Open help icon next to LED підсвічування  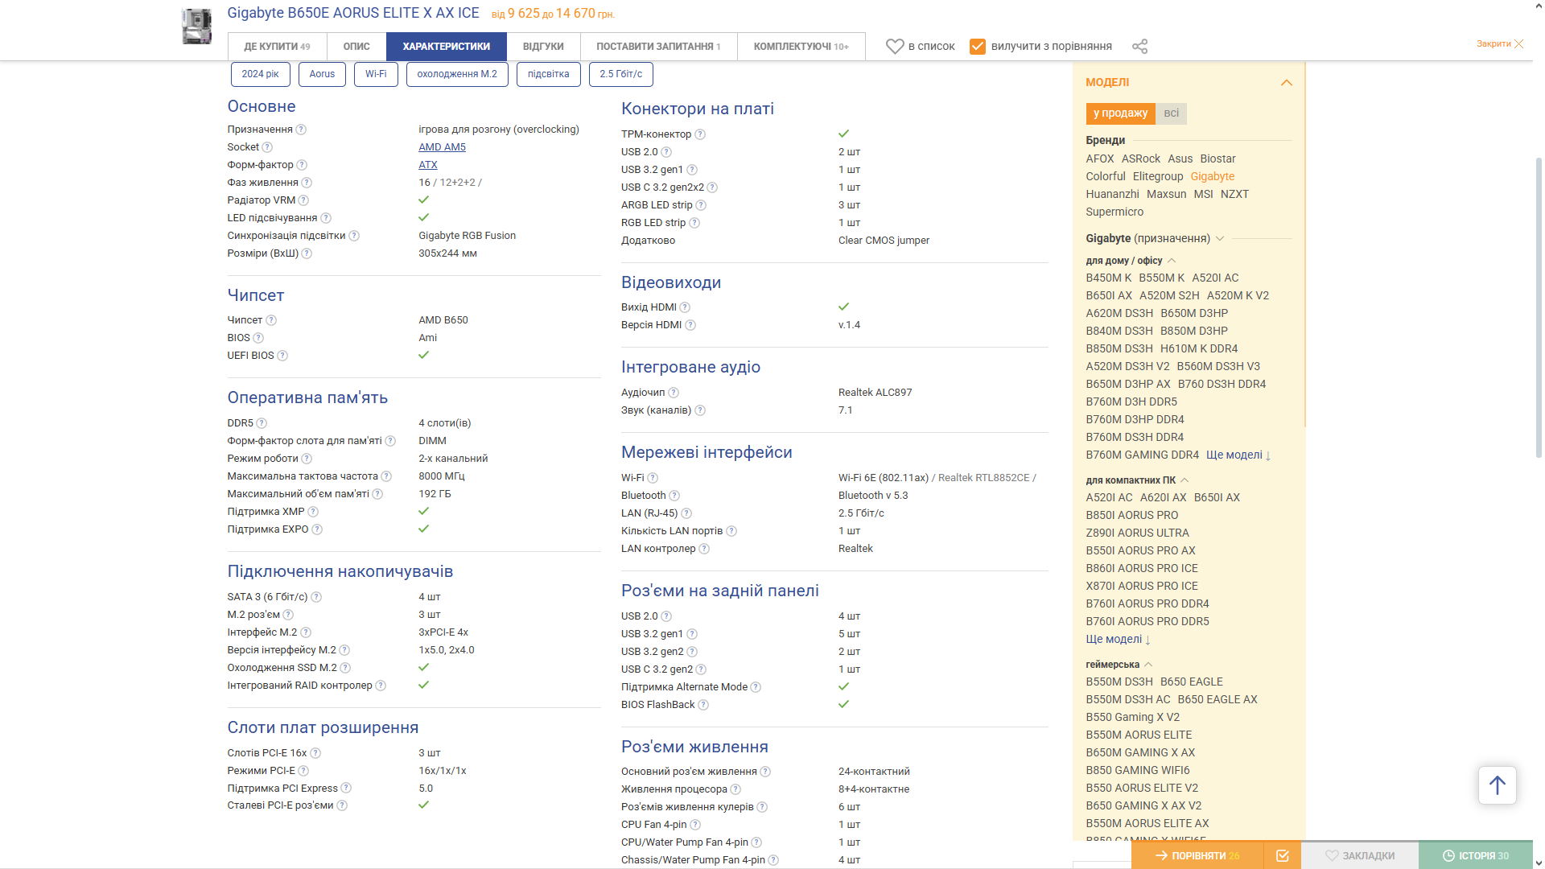point(326,218)
